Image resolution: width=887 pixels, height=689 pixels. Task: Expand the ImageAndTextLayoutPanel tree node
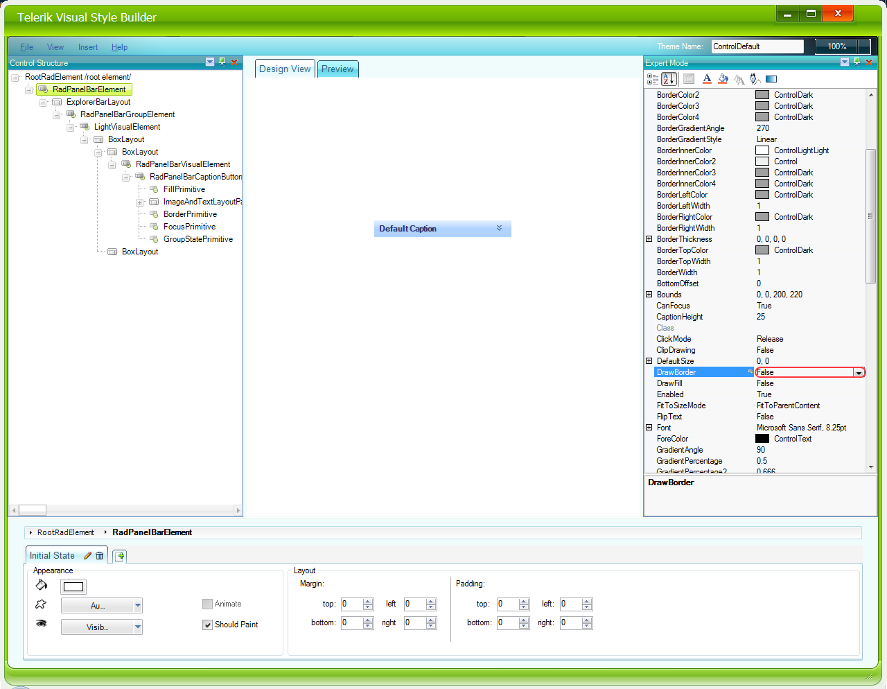139,202
